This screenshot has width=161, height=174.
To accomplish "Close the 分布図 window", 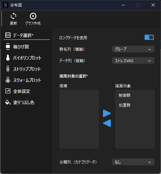I will (153, 5).
